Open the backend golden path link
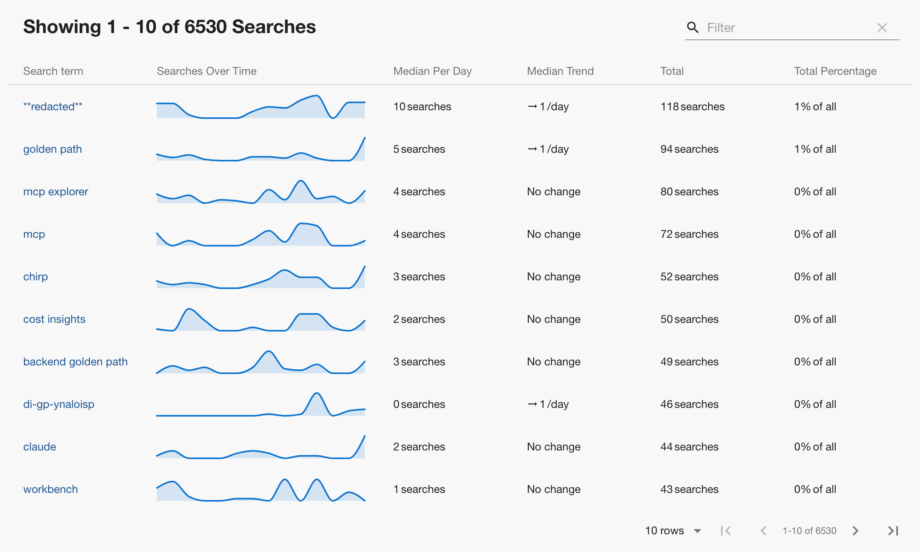The image size is (920, 552). point(76,361)
